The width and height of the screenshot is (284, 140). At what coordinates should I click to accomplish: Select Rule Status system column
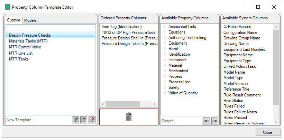point(233,101)
